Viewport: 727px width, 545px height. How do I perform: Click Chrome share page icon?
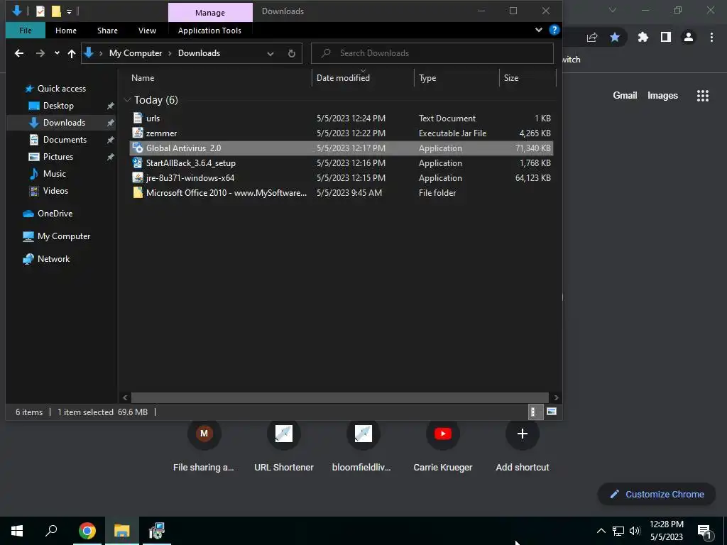click(592, 38)
